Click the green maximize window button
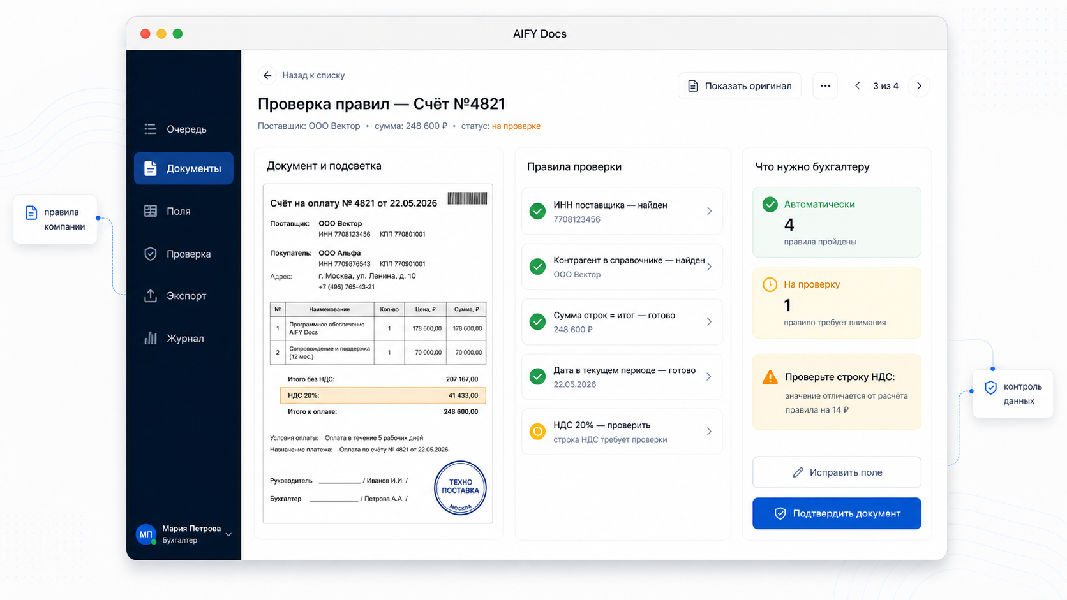The image size is (1067, 600). [x=178, y=34]
